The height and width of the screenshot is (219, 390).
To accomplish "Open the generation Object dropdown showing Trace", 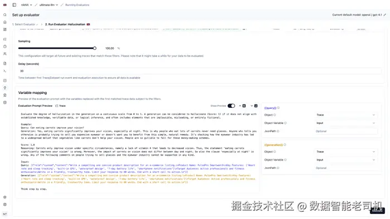I will click(x=345, y=152).
